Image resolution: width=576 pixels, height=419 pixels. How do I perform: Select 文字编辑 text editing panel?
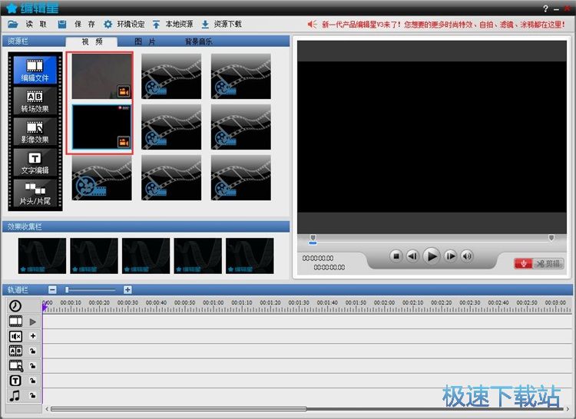tap(35, 163)
